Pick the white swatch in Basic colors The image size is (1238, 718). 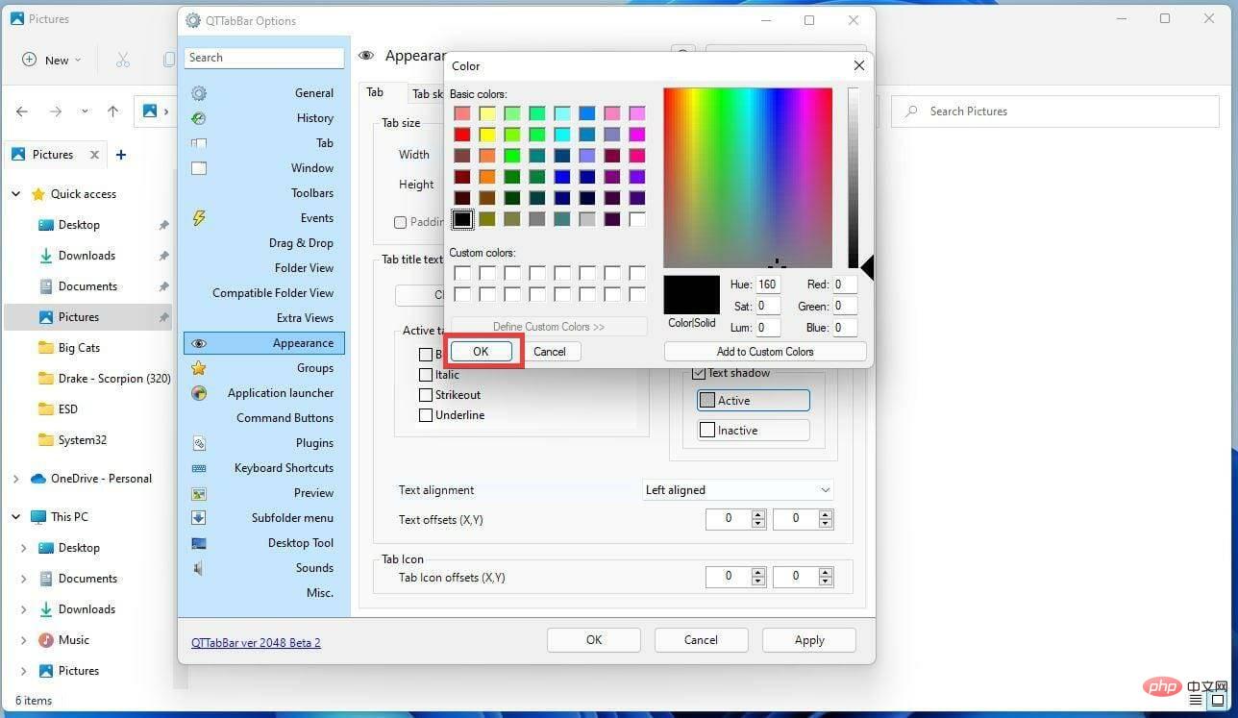pos(637,219)
